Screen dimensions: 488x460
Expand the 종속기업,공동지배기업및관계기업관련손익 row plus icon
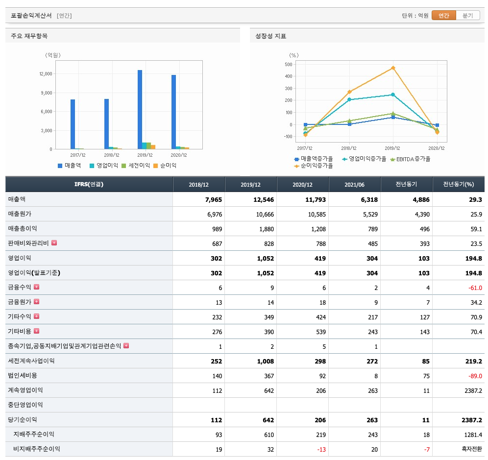point(126,346)
